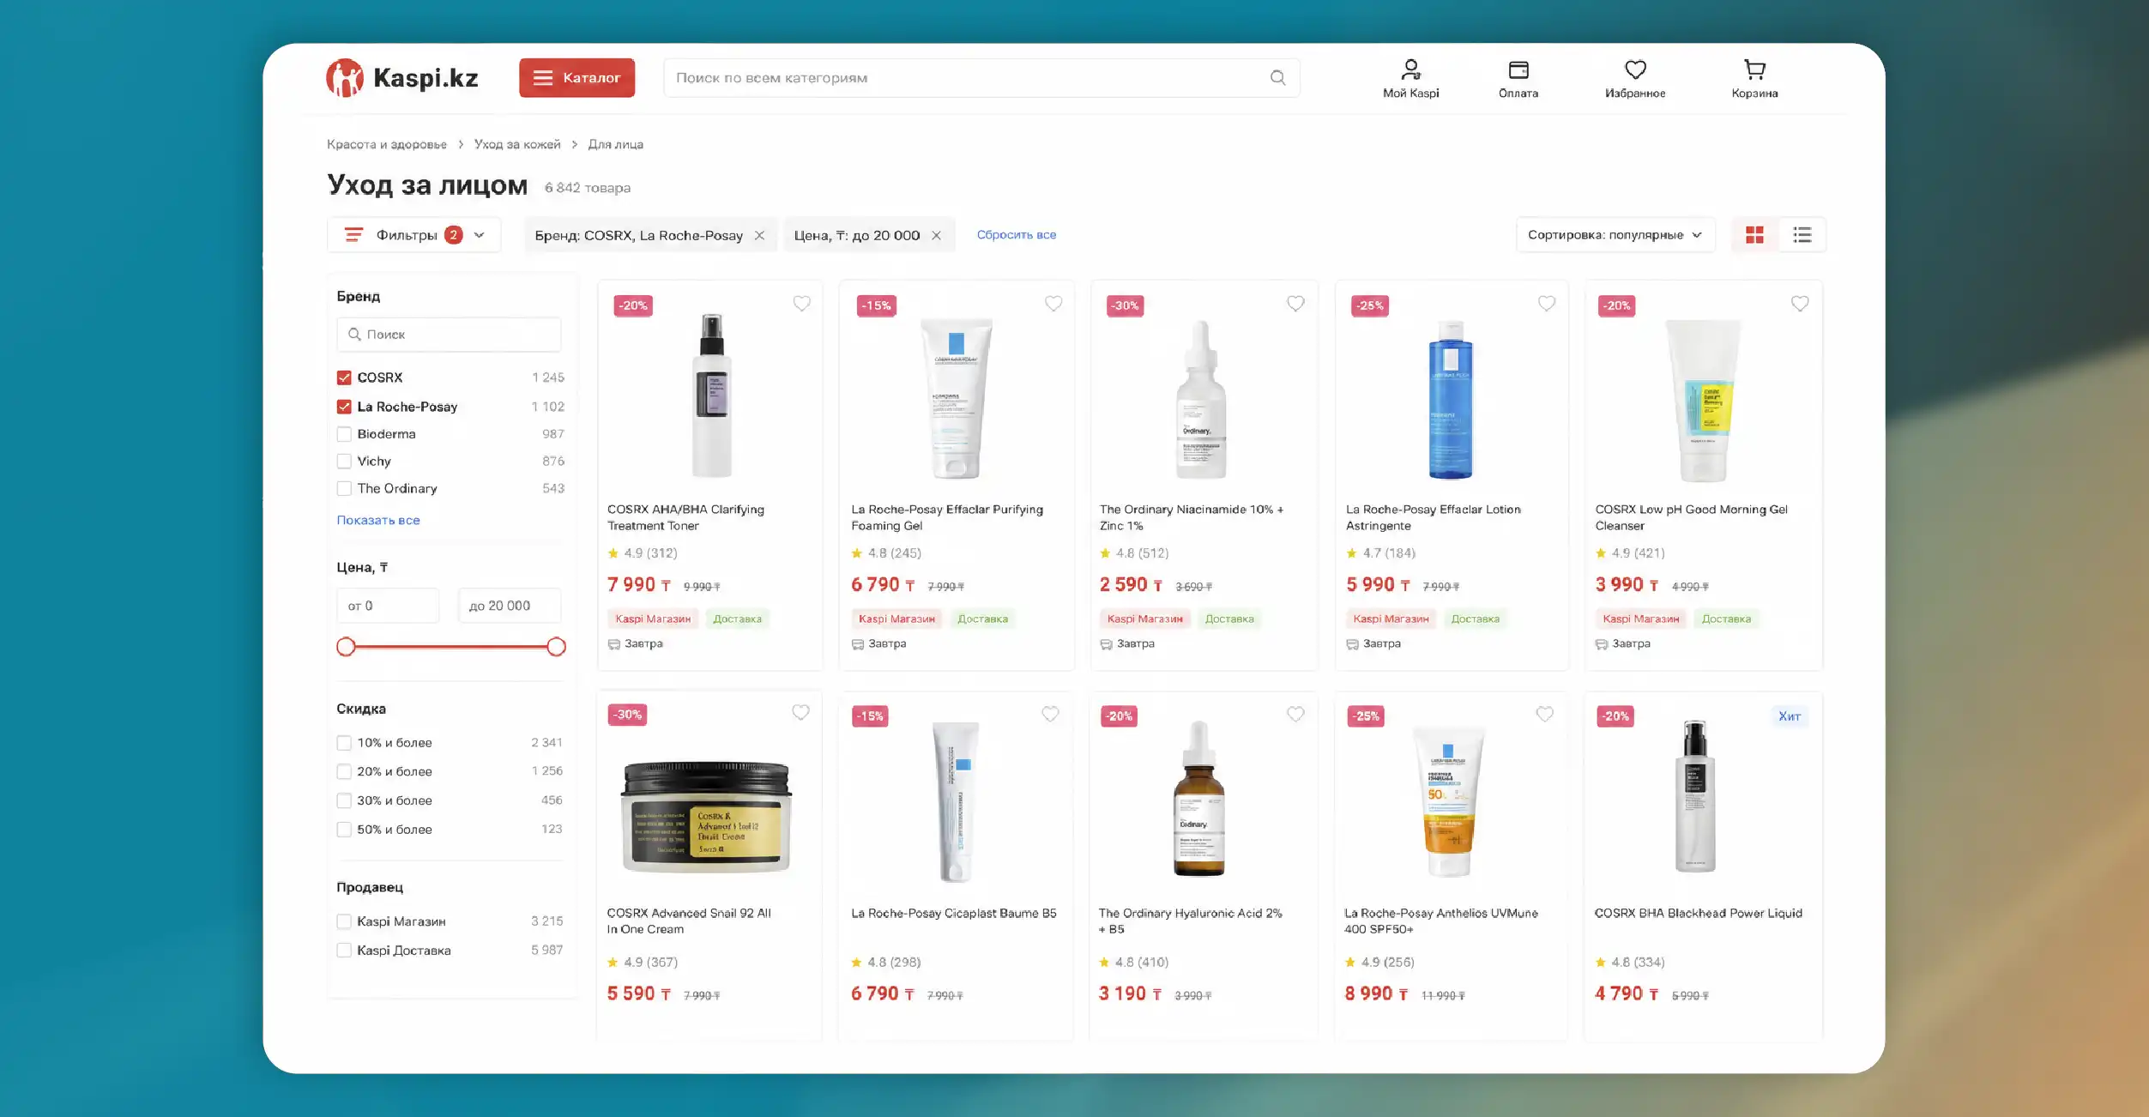Open the Корзина cart icon
2149x1117 pixels.
[1754, 78]
